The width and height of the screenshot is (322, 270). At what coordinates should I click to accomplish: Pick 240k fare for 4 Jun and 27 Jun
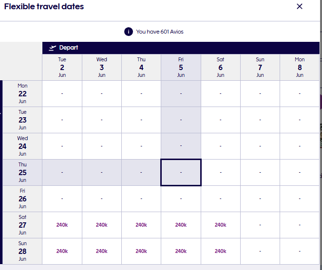tap(141, 225)
